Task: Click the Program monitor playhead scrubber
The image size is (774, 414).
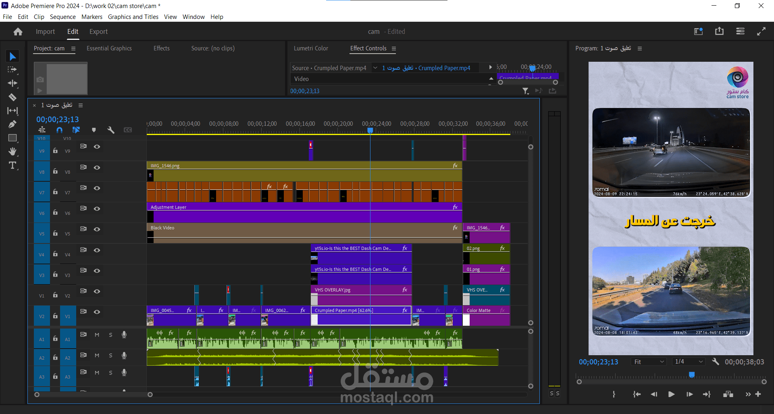Action: 692,375
